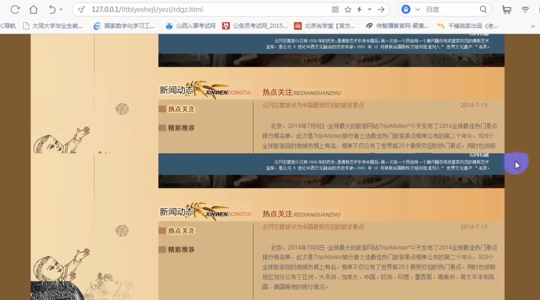
Task: Open lower 云冈石窟被评为中国最受欢迎 headline
Action: 313,227
